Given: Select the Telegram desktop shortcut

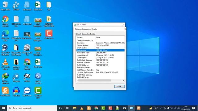Looking at the screenshot, I should click(x=16, y=78).
